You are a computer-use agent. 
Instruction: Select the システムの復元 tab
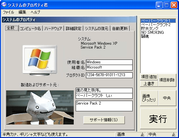[97, 28]
